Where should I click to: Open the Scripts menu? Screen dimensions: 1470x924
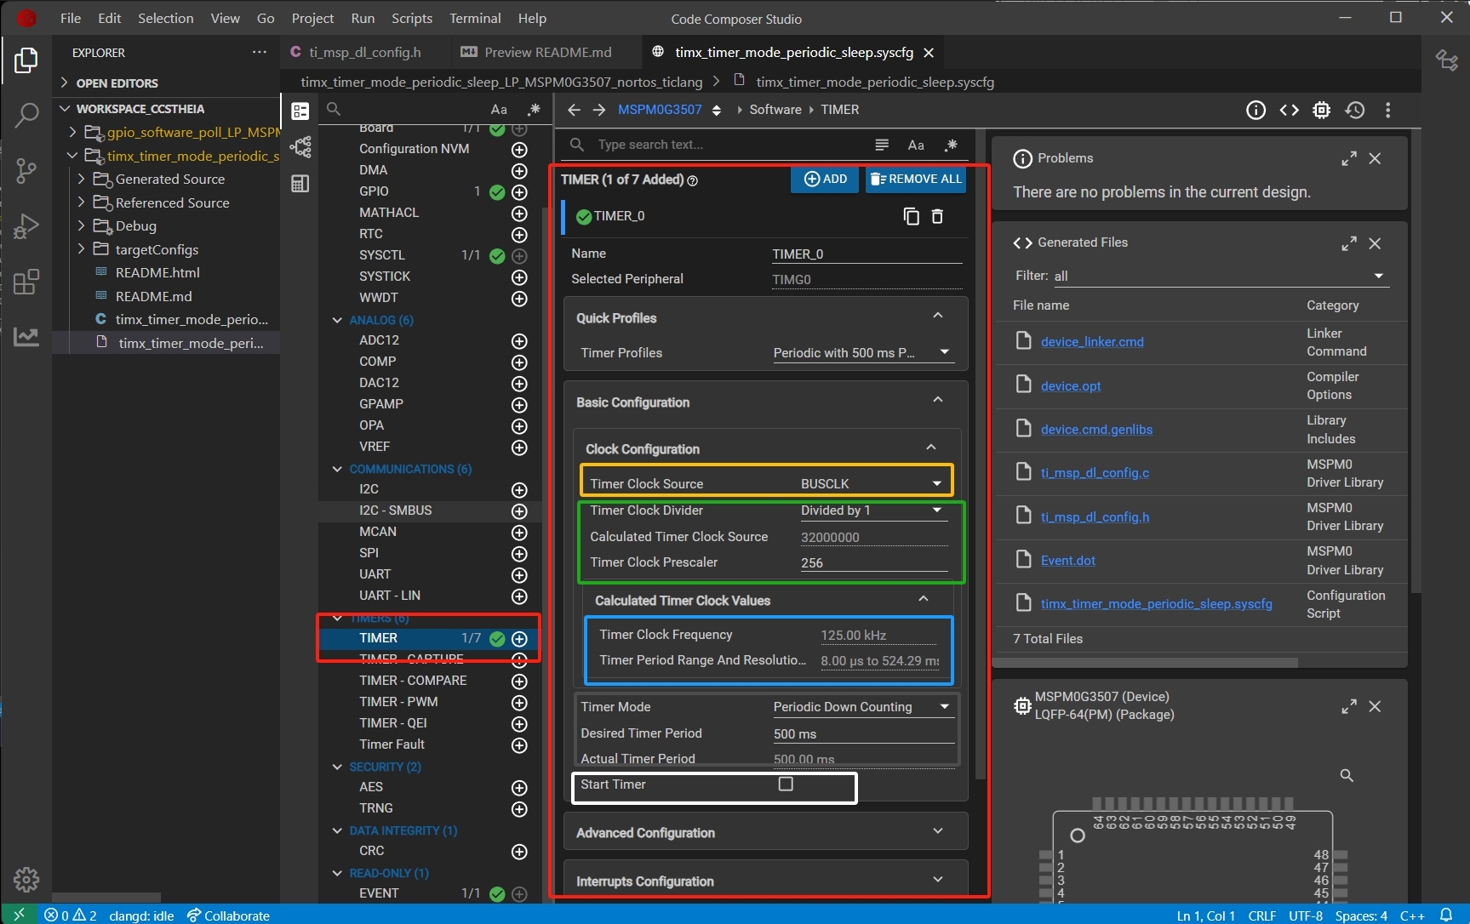click(412, 18)
